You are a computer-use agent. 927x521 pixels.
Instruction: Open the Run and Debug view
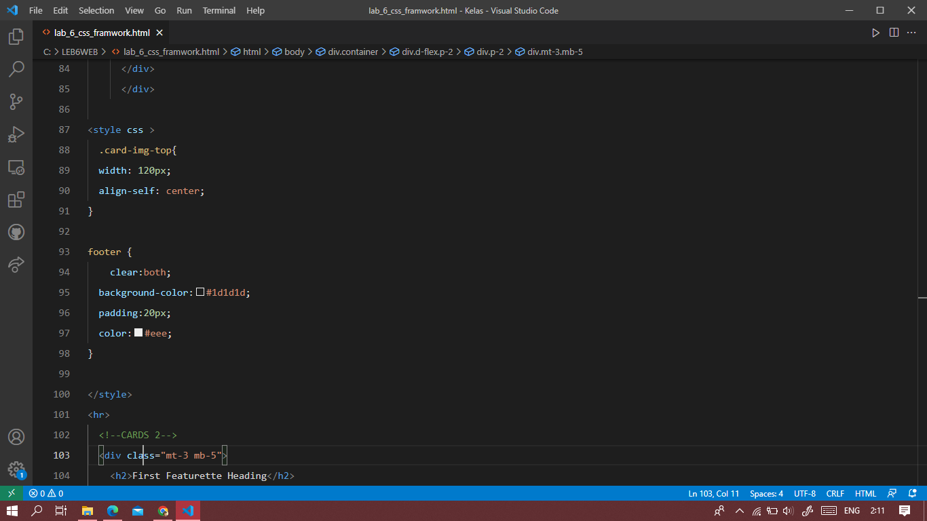pyautogui.click(x=16, y=134)
